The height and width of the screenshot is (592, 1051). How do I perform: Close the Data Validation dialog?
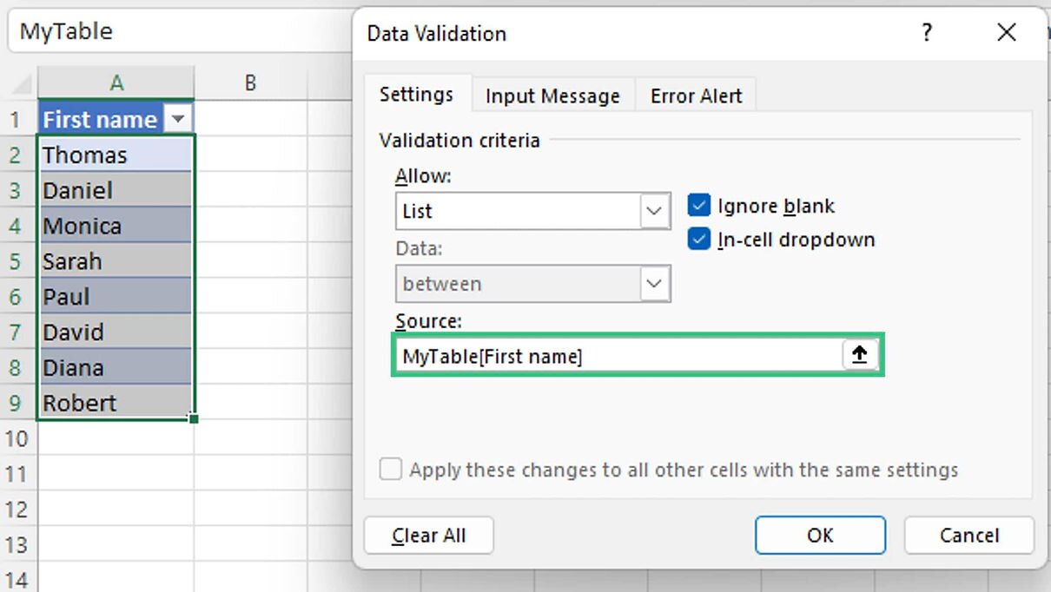[x=1006, y=33]
